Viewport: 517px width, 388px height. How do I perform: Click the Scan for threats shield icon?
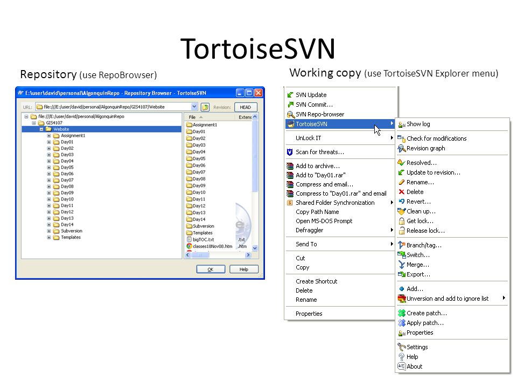tap(290, 152)
